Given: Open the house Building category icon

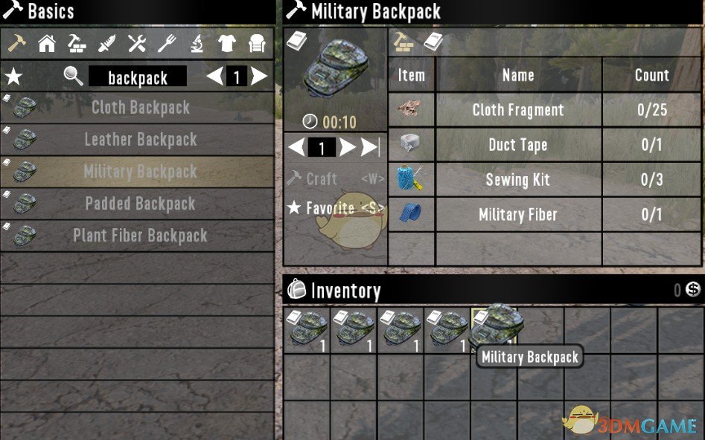Looking at the screenshot, I should click(x=47, y=44).
